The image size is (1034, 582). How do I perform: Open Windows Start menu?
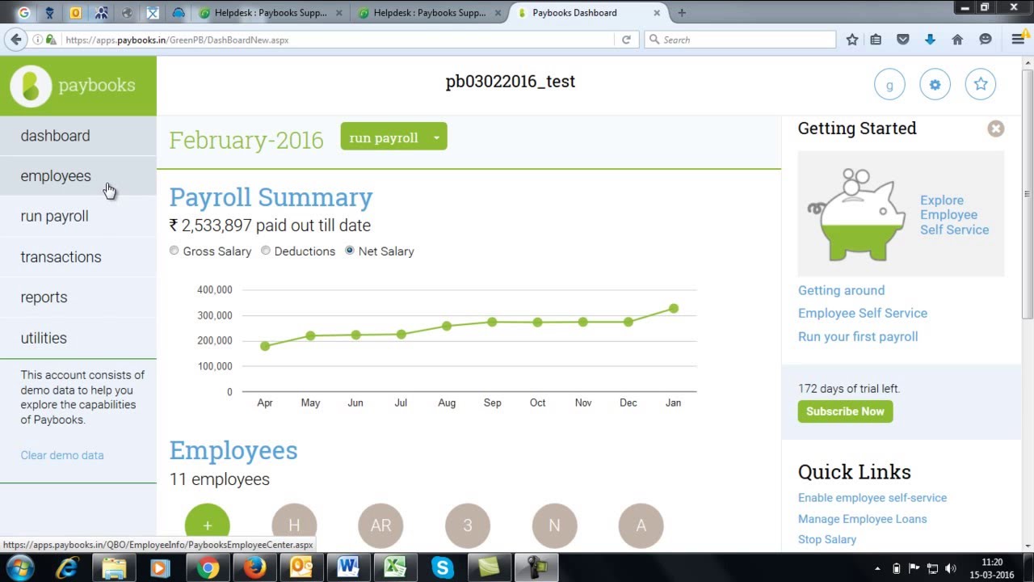[x=19, y=568]
